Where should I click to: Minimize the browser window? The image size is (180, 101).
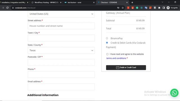click(x=169, y=2)
